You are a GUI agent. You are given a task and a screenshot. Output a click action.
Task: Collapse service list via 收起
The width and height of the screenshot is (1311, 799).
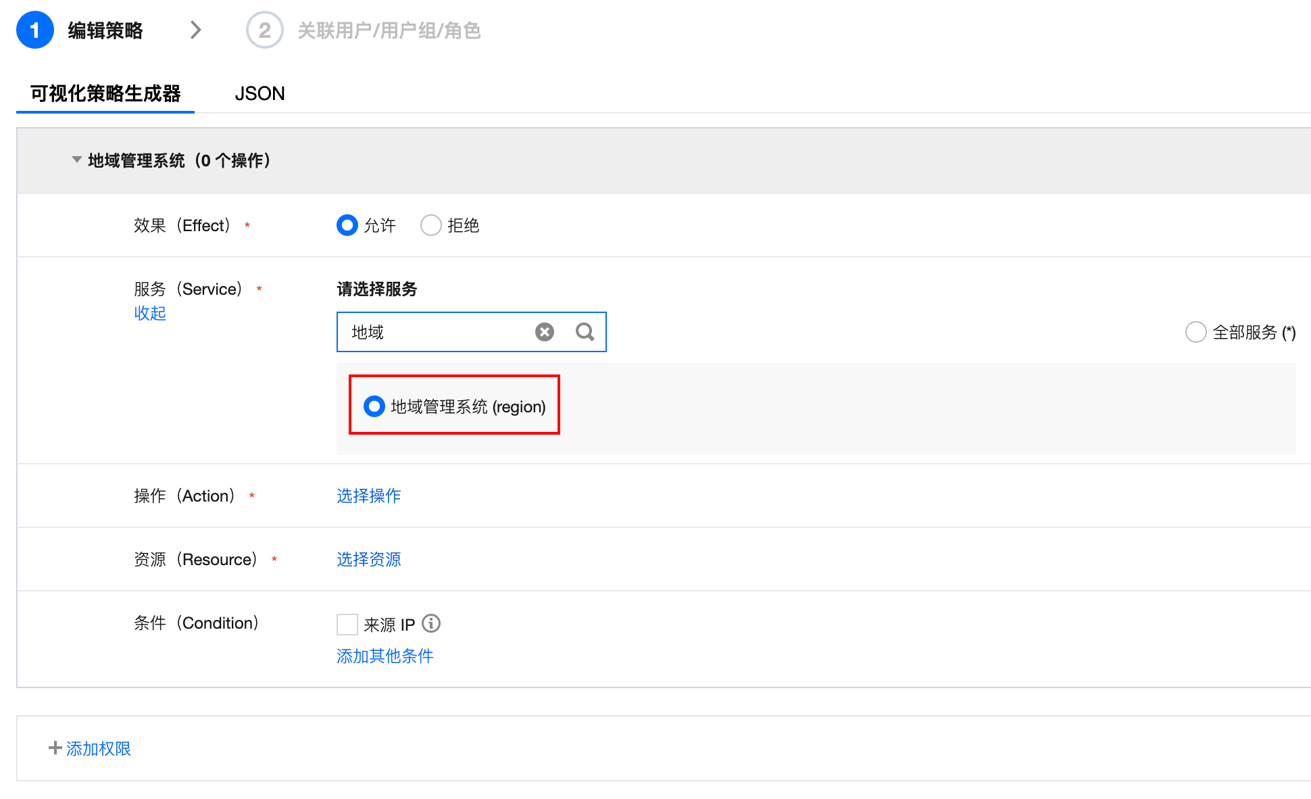[x=150, y=313]
